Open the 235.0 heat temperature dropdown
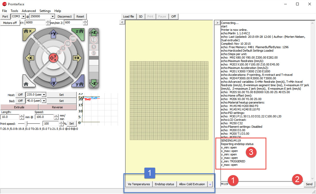 coord(44,95)
